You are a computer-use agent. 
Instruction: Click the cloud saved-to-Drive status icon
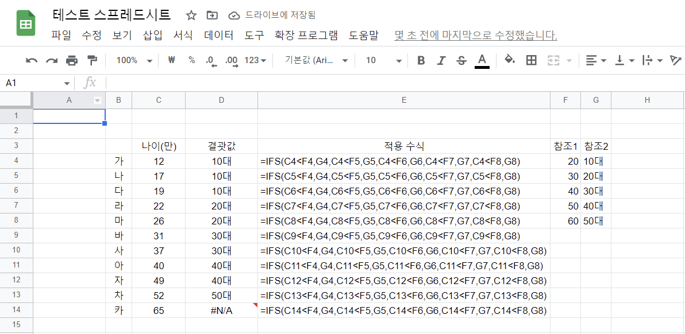pos(234,15)
